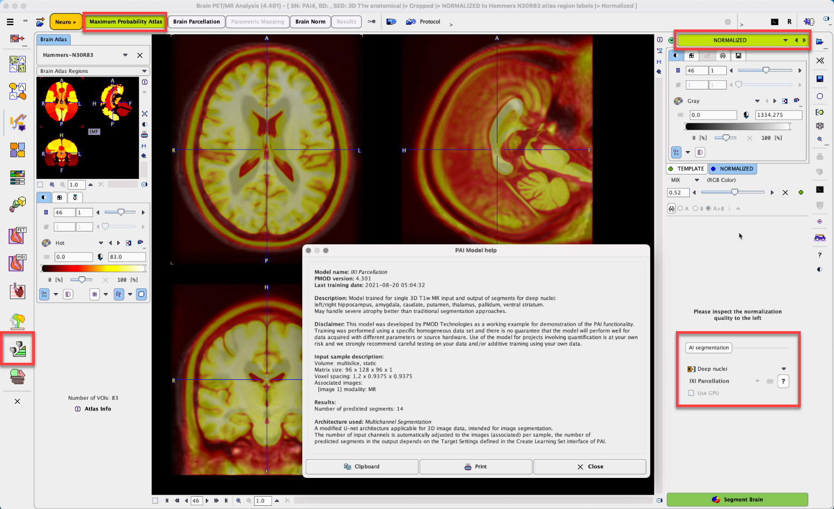Click the R console button in the top-right toolbar
834x509 pixels.
[x=790, y=22]
